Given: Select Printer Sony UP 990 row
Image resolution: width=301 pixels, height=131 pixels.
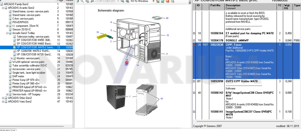Looking at the screenshot, I should (26, 84).
